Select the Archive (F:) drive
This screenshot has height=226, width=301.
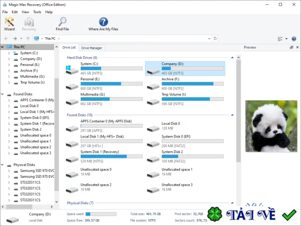pyautogui.click(x=185, y=84)
